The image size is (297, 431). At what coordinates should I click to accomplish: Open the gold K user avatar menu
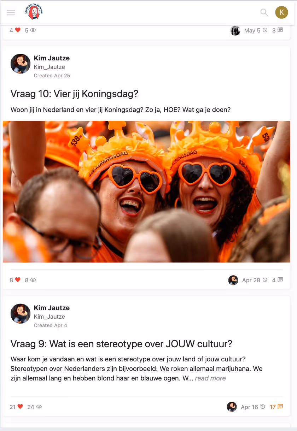pyautogui.click(x=282, y=12)
